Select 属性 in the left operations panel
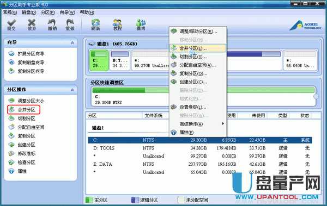Image resolution: width=327 pixels, height=206 pixels. pyautogui.click(x=18, y=171)
